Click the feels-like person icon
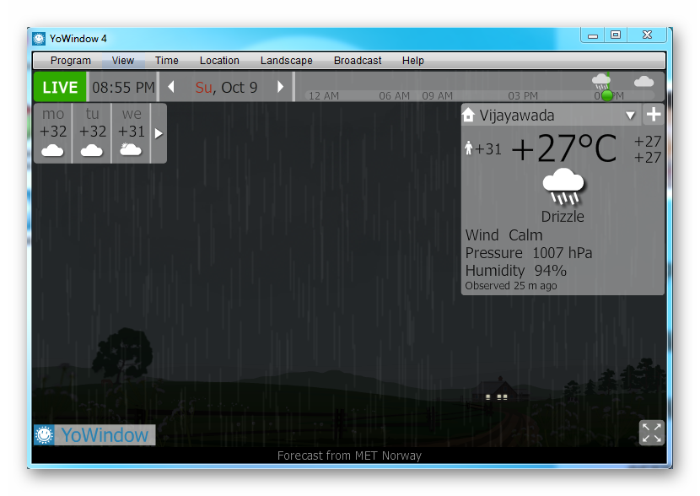 coord(468,148)
